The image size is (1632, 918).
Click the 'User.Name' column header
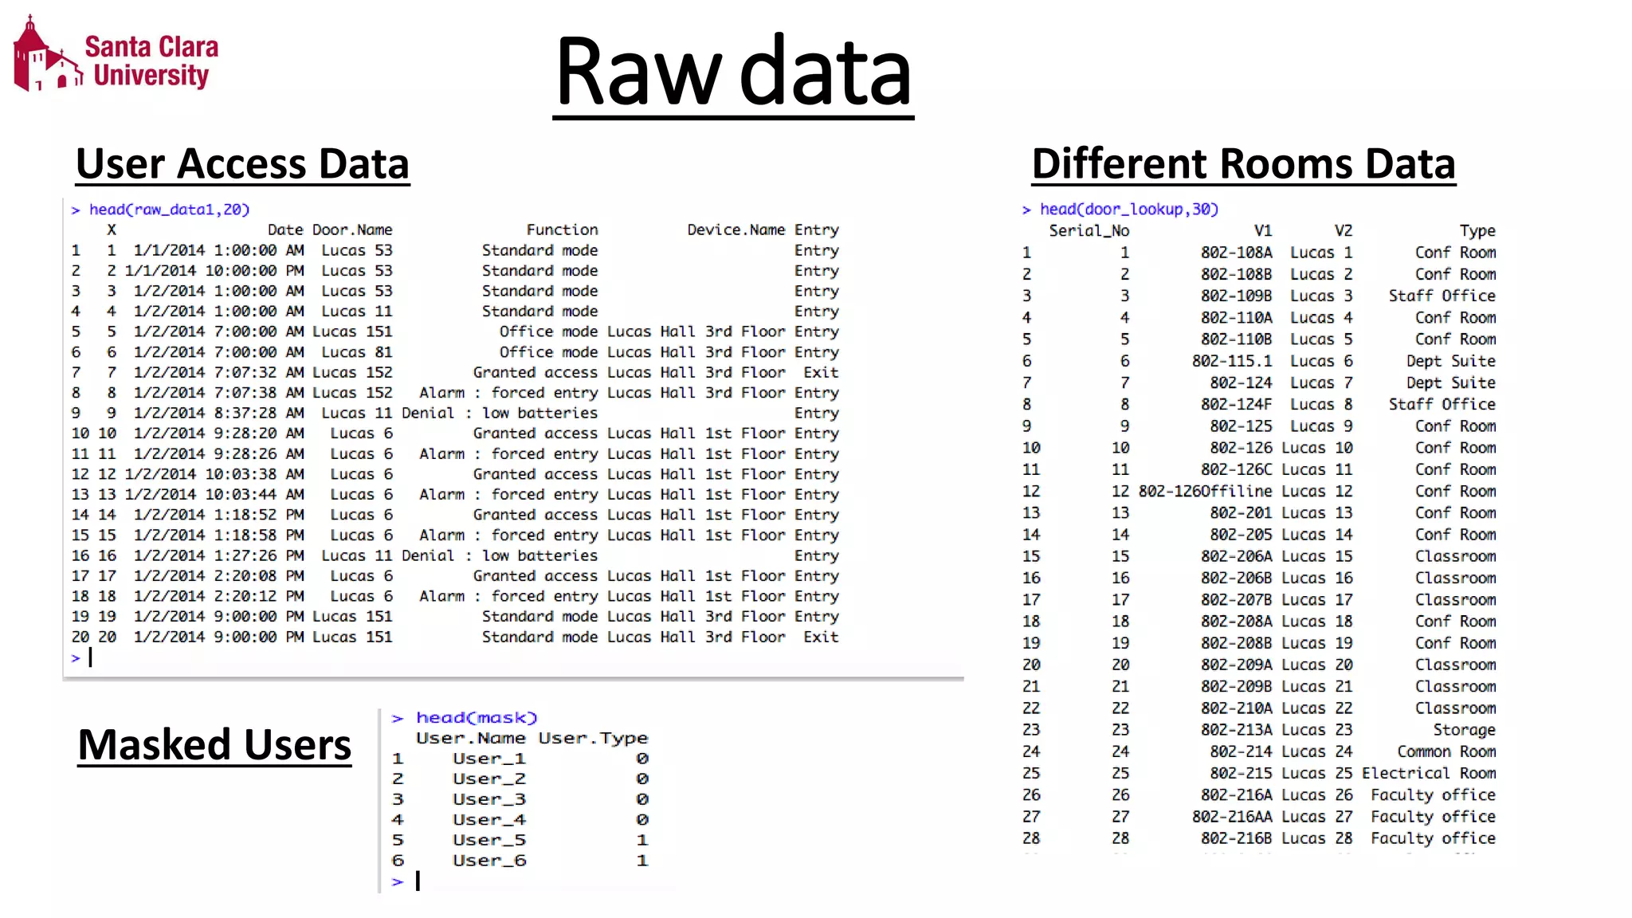point(471,739)
